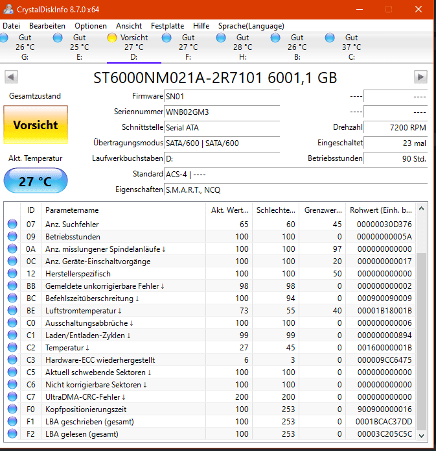Viewport: 436px width, 451px height.
Task: Click the yellow Vorsicht health status button
Action: click(36, 125)
